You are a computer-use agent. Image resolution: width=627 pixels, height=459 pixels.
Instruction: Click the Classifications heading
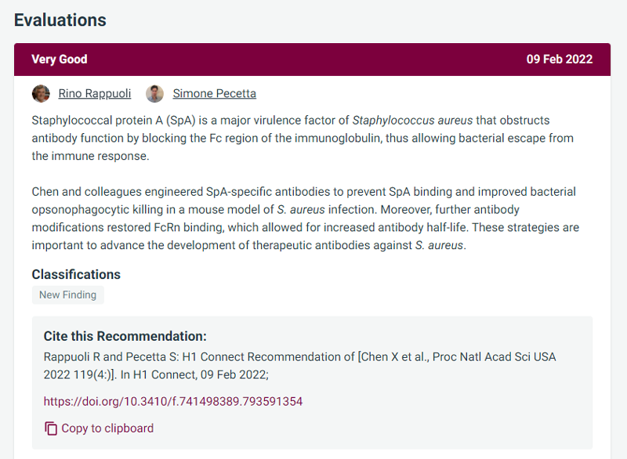[x=76, y=274]
